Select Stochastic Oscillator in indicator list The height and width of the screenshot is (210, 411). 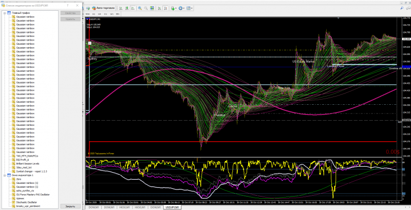(x=27, y=202)
